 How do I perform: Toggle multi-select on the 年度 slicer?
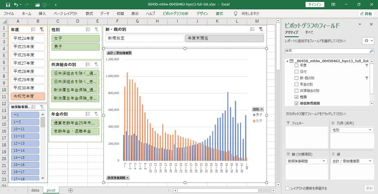[x=33, y=30]
